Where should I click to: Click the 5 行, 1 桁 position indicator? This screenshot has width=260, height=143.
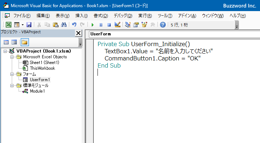[x=179, y=25]
